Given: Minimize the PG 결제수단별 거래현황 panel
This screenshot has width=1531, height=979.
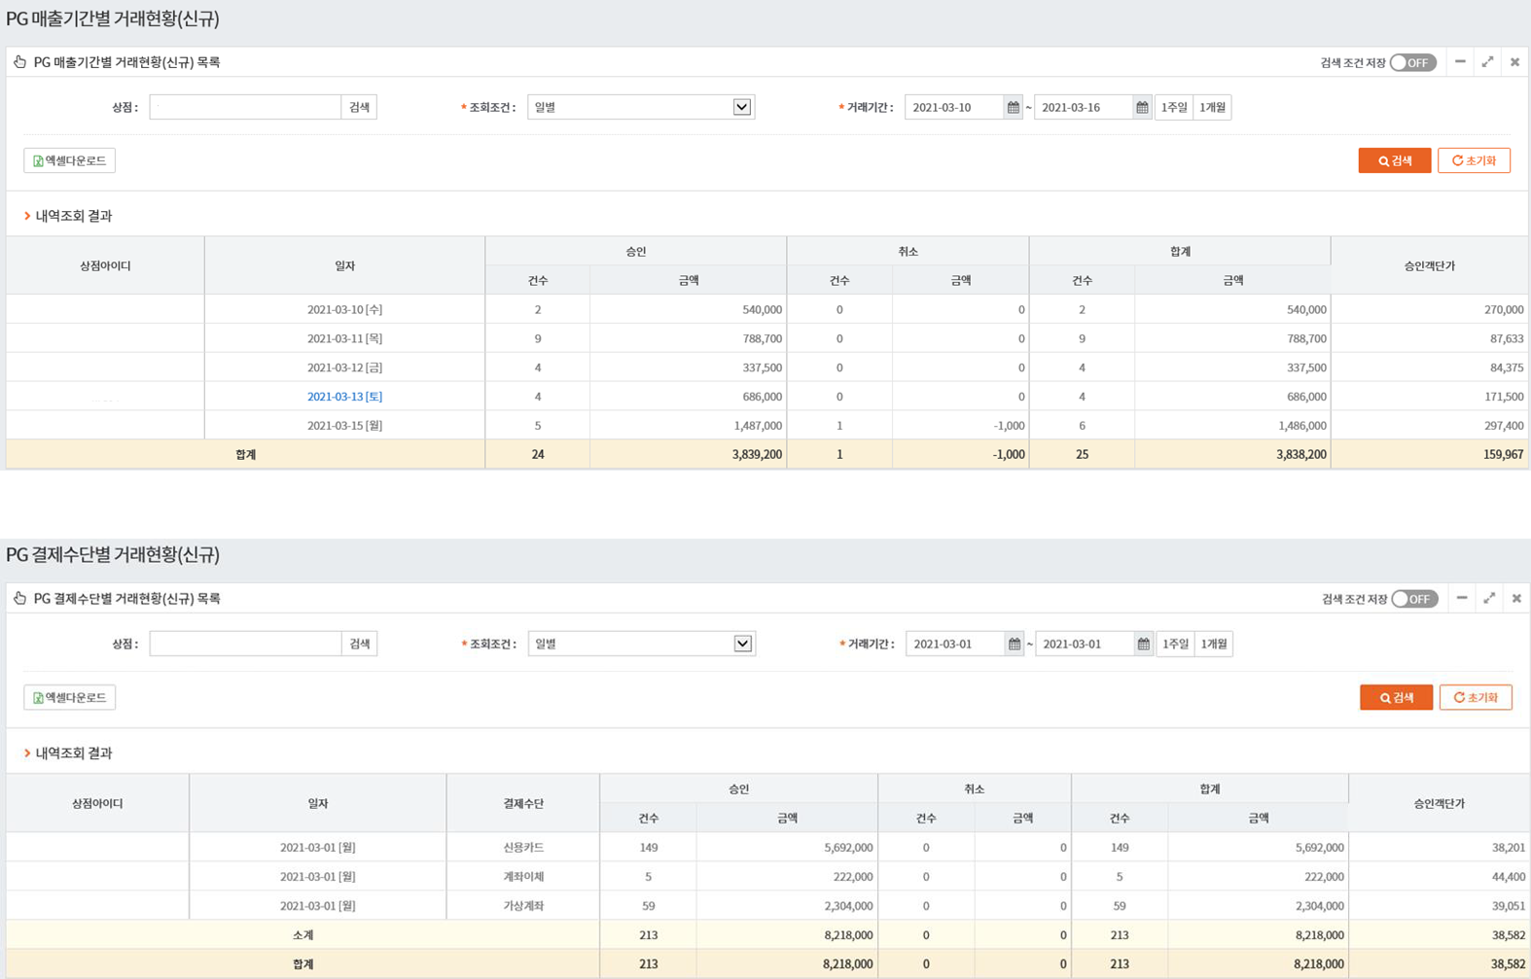Looking at the screenshot, I should pos(1461,599).
